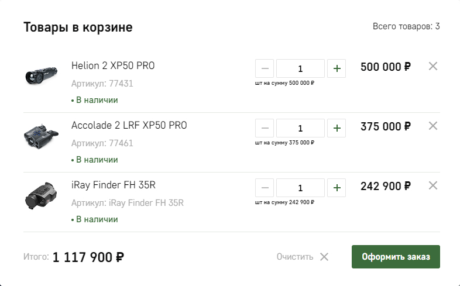Click the Helion 2 XP50 PRO quantity field

tap(300, 68)
